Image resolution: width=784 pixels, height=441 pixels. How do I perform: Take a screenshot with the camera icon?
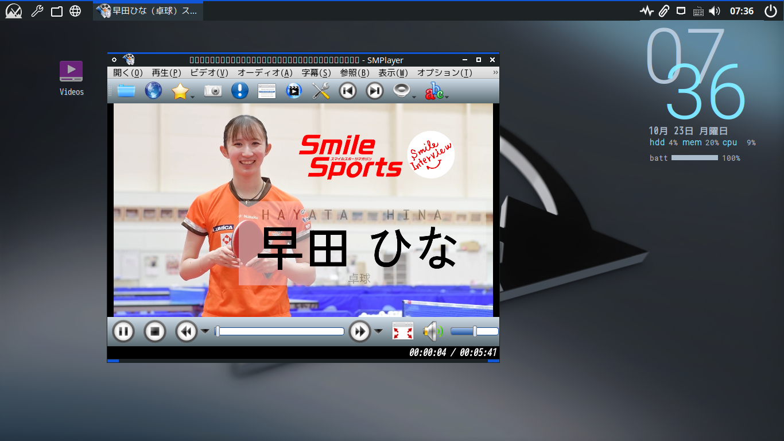click(x=213, y=91)
